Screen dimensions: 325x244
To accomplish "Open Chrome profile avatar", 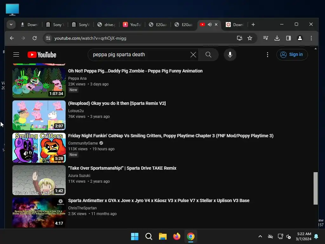I will [300, 38].
